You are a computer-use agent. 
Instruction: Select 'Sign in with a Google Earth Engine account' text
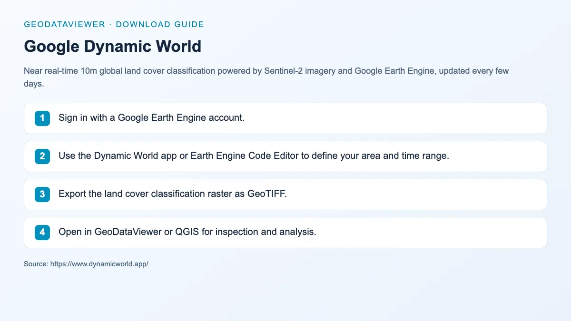coord(151,117)
